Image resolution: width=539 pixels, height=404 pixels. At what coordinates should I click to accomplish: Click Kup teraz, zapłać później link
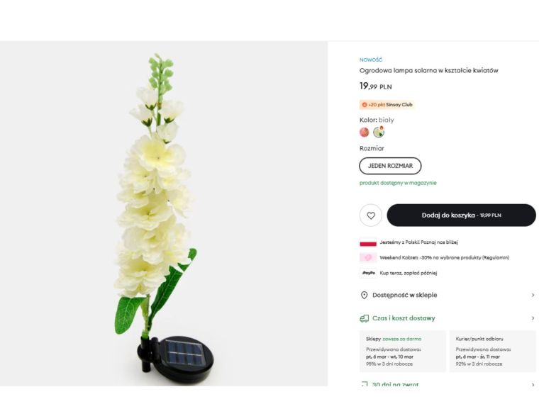(x=409, y=272)
